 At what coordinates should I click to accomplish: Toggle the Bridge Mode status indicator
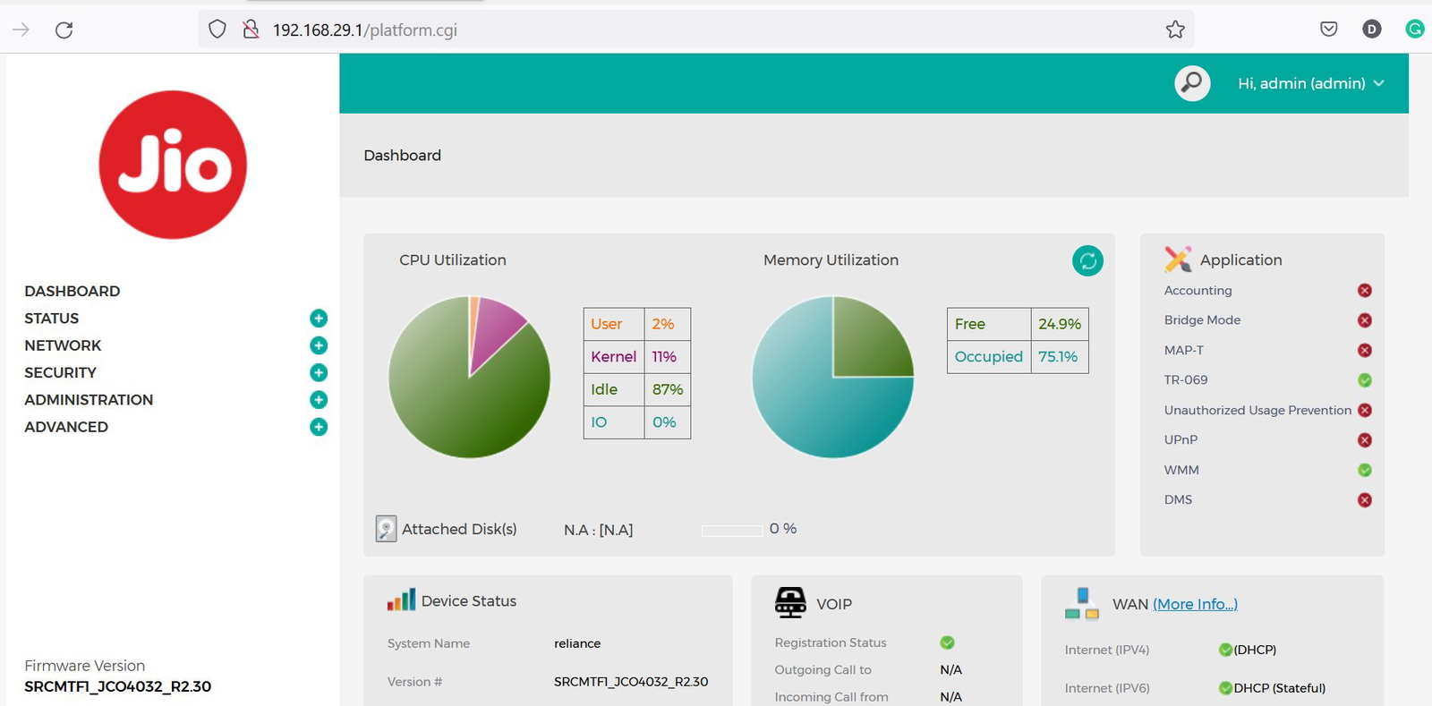tap(1364, 320)
